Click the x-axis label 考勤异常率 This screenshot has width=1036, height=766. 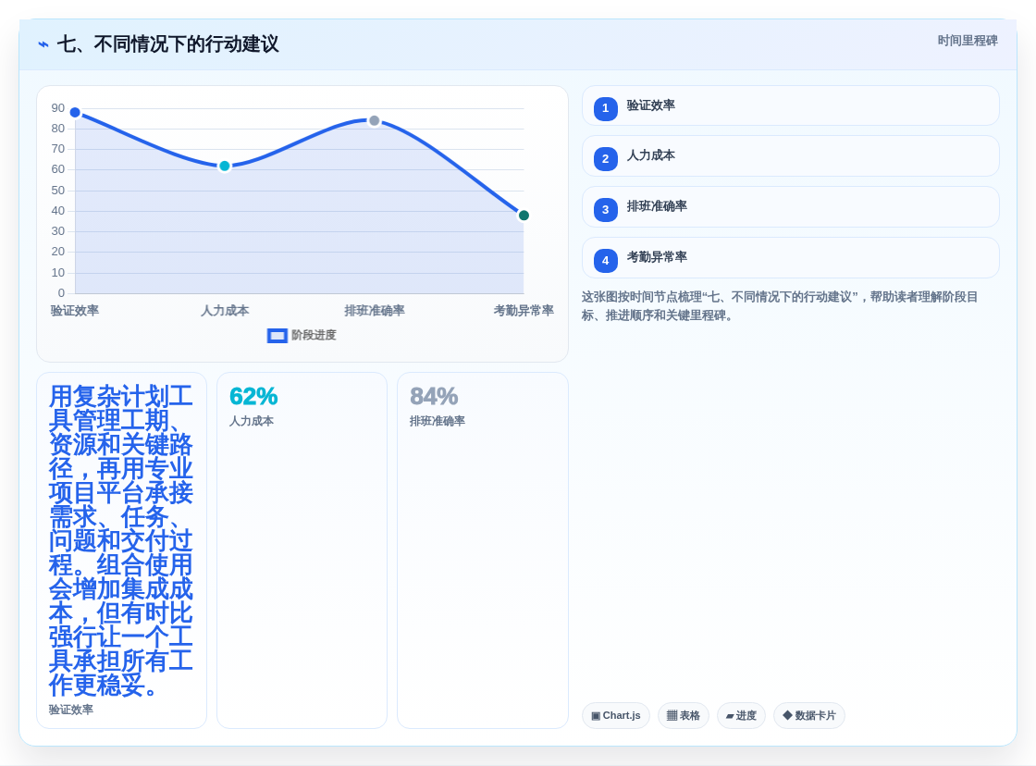[x=524, y=311]
